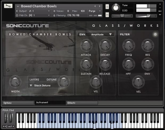Click the mod wheel
This screenshot has width=165, height=130.
(x=11, y=118)
